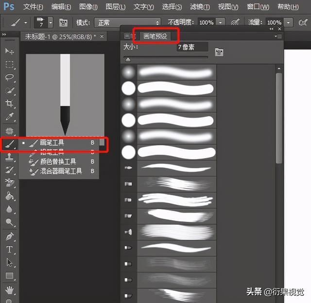Select the Crop tool
The height and width of the screenshot is (303, 311).
[9, 103]
